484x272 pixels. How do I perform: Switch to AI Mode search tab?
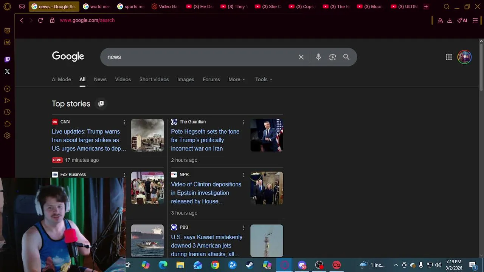tap(61, 79)
